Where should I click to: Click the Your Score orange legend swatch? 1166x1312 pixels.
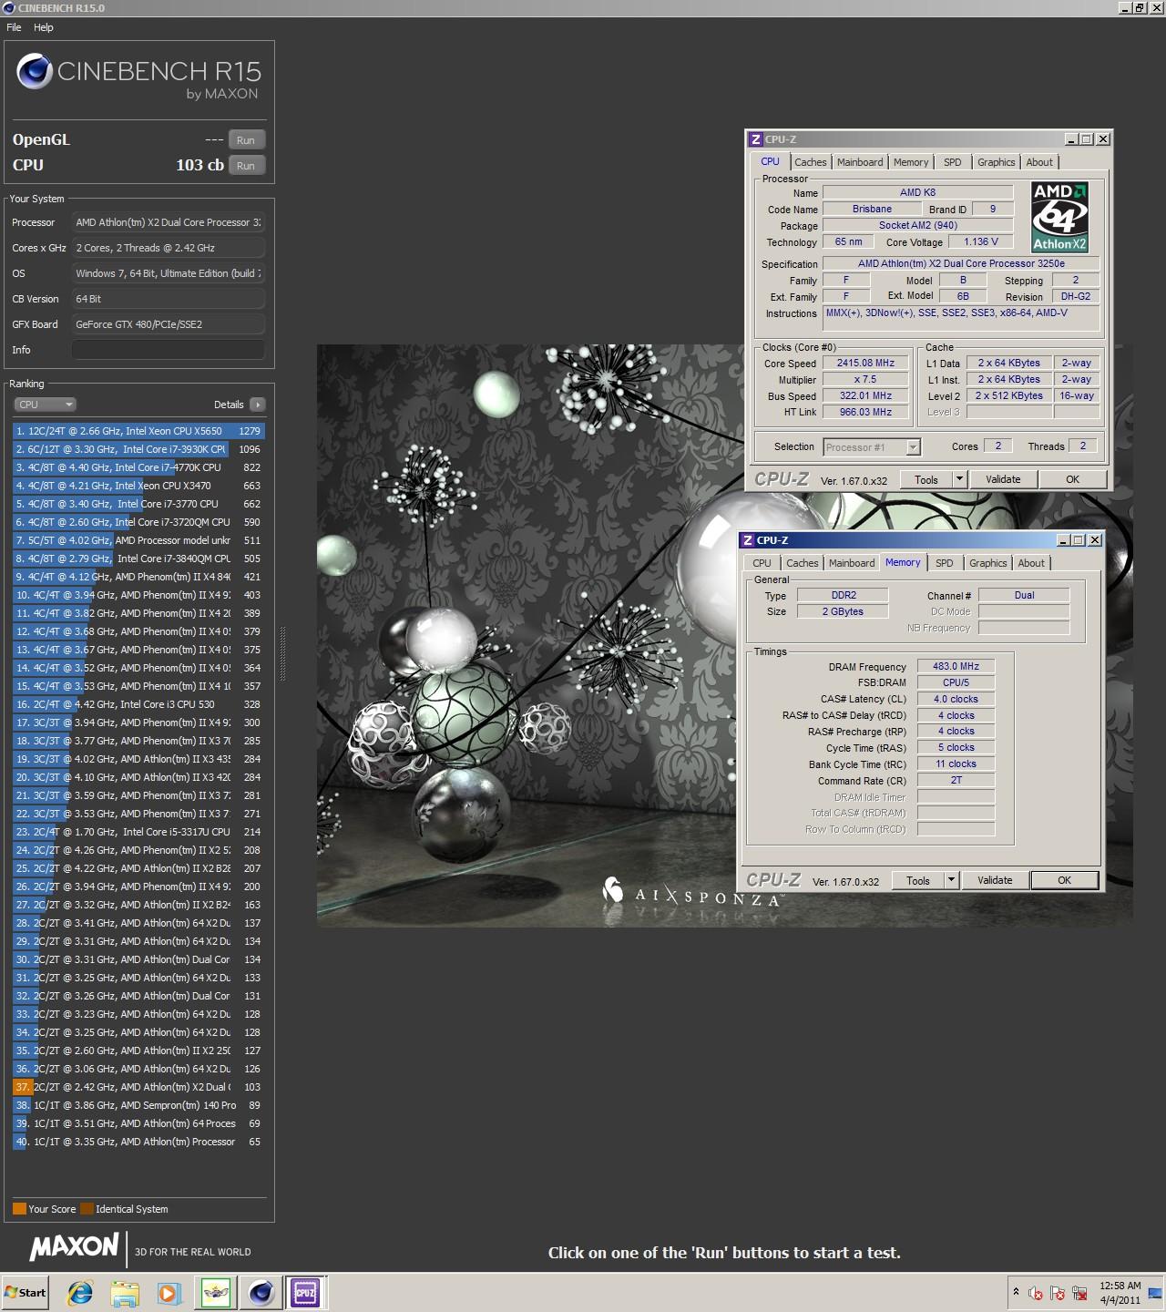pos(19,1209)
